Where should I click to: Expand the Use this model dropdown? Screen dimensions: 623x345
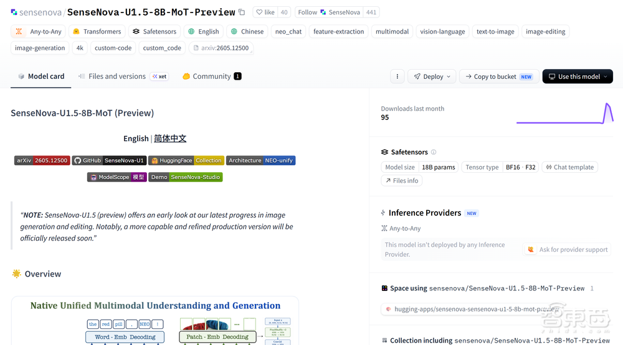578,76
